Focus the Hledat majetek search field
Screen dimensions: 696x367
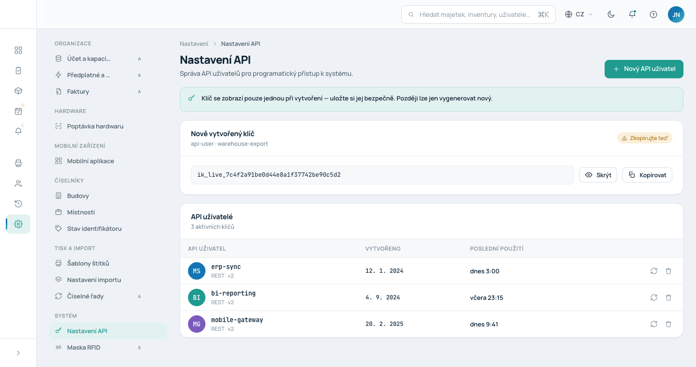[x=478, y=14]
